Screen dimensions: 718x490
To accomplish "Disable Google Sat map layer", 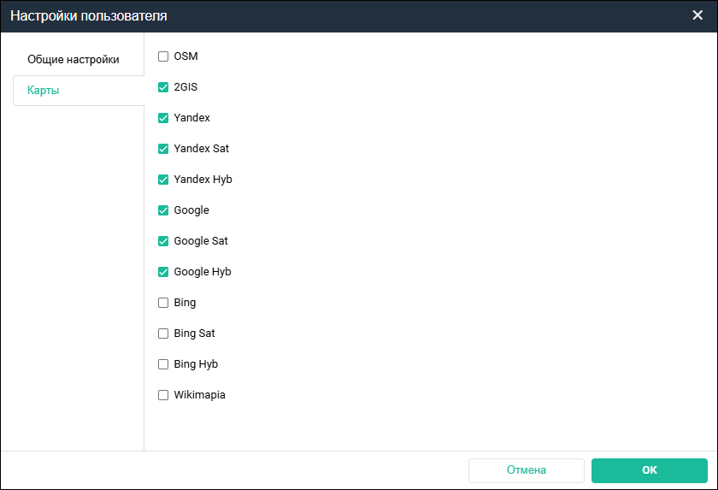I will tap(163, 241).
